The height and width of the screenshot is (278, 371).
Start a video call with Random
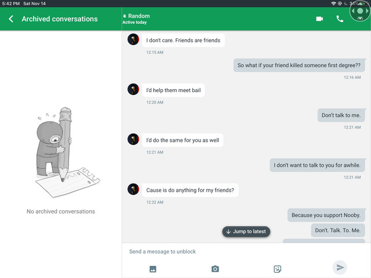319,19
